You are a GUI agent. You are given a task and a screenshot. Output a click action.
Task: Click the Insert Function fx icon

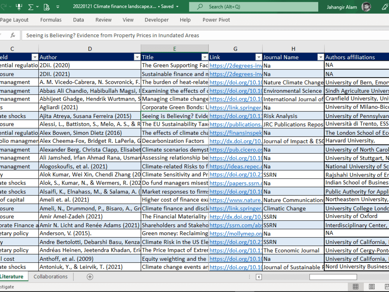pos(13,35)
